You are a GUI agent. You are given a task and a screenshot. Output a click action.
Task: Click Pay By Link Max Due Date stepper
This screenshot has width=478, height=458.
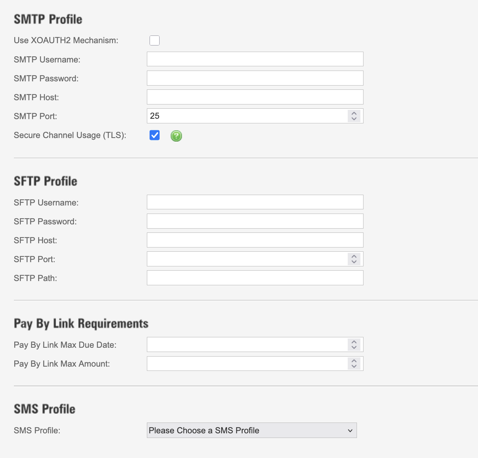point(354,345)
